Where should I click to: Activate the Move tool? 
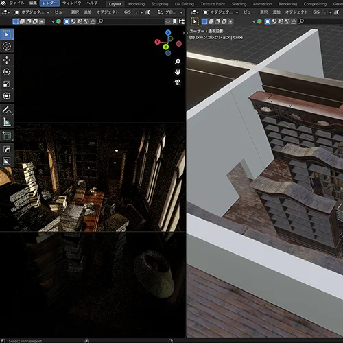(x=7, y=60)
